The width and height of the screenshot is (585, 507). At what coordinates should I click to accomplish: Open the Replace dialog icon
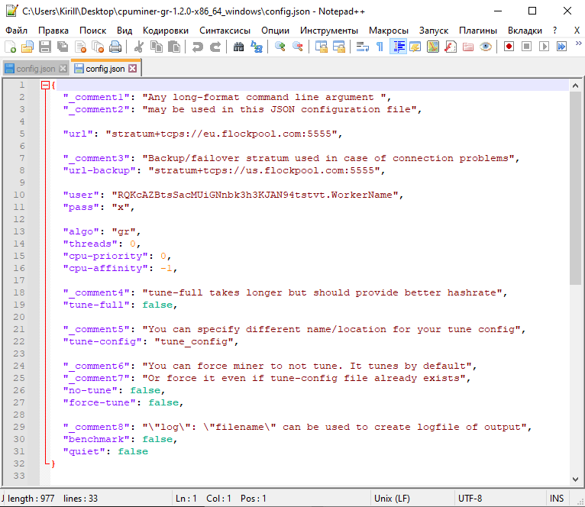[257, 47]
